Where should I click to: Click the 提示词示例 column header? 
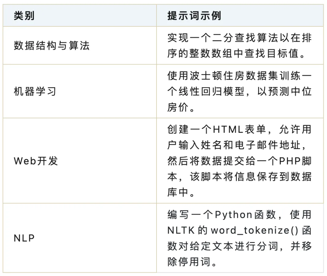coord(194,16)
